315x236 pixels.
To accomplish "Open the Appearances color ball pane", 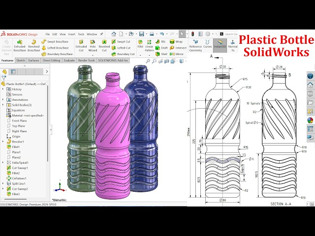I will click(311, 120).
